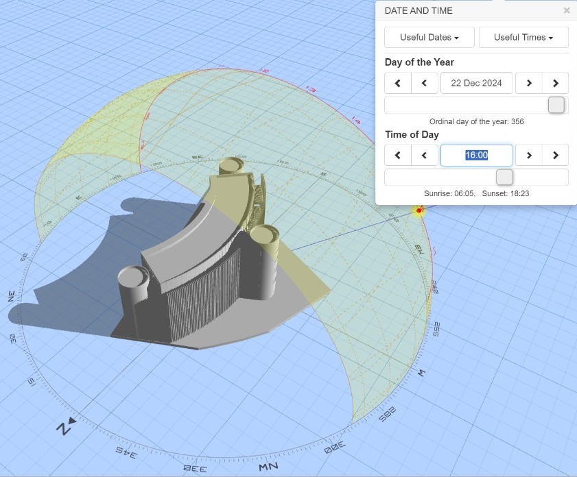
Task: Select the 16:00 time input field
Action: pyautogui.click(x=476, y=155)
